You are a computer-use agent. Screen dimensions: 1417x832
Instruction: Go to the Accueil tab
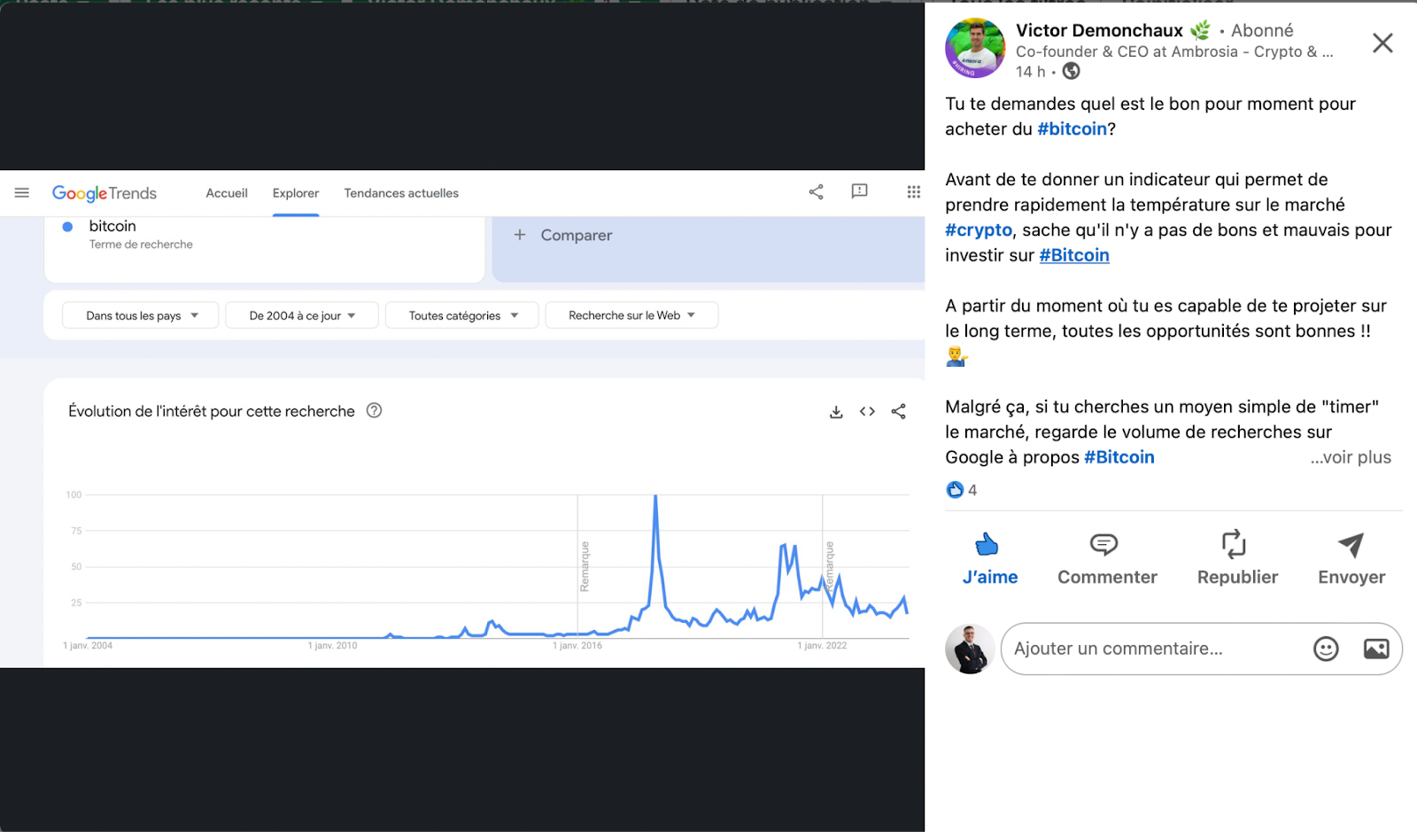point(227,193)
